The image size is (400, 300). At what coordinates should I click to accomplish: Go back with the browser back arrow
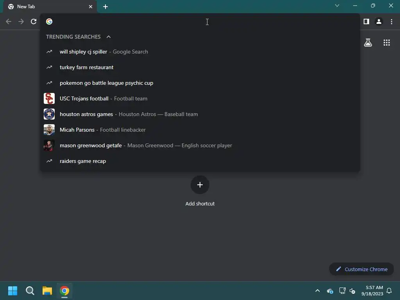(x=9, y=22)
